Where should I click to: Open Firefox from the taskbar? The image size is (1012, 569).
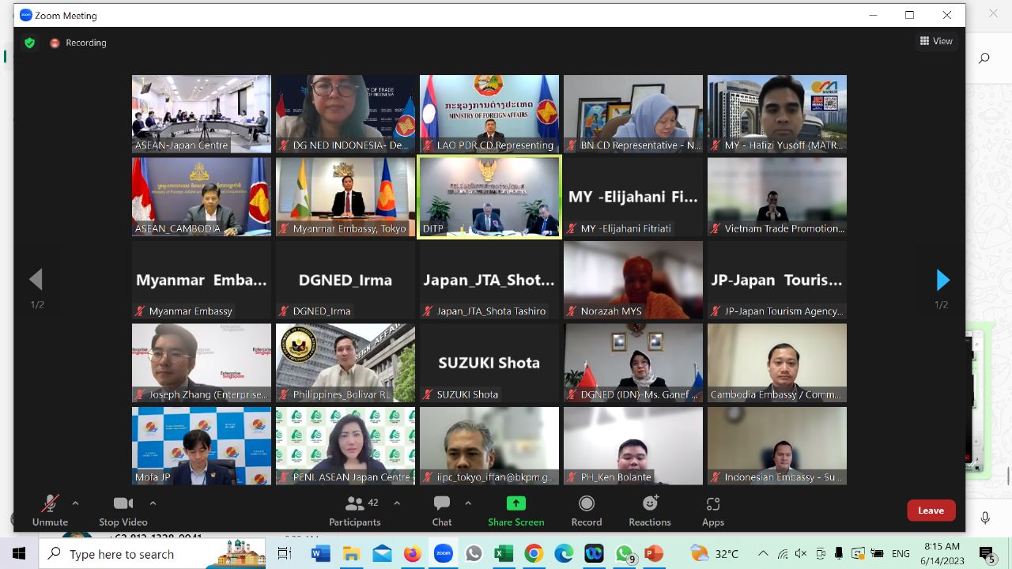point(412,554)
